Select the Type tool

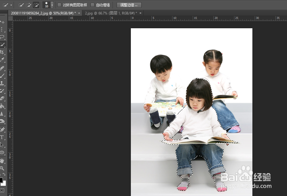pos(2,137)
